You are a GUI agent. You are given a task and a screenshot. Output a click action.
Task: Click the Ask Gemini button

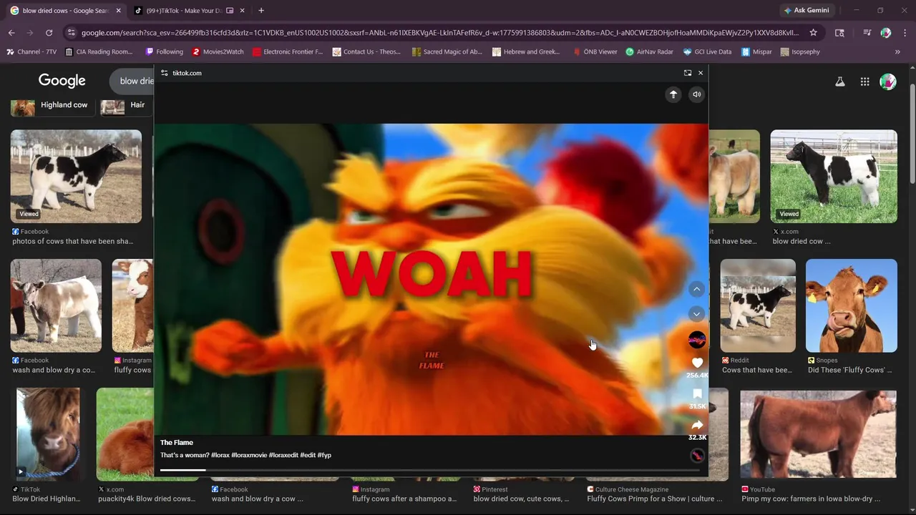[x=806, y=11]
